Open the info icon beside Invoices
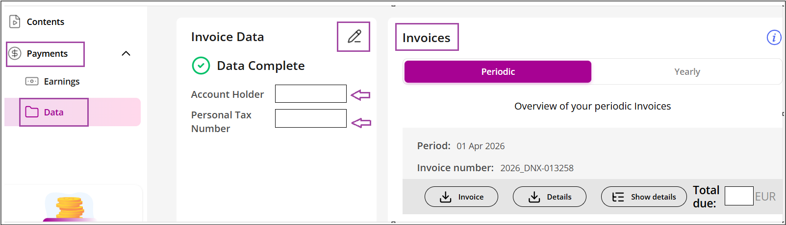Screen dimensions: 786x225 (774, 37)
